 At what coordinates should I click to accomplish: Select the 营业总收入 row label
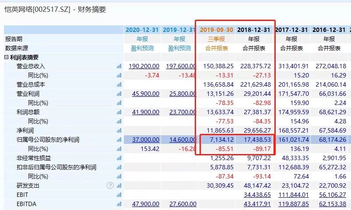coord(31,66)
